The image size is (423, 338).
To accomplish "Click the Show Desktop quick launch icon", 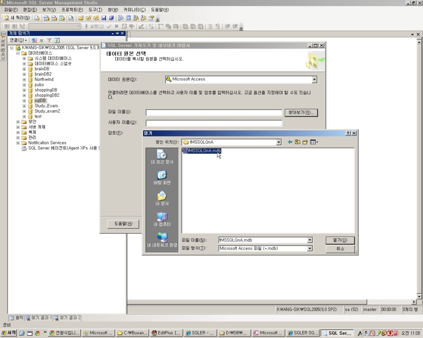I will 30,333.
